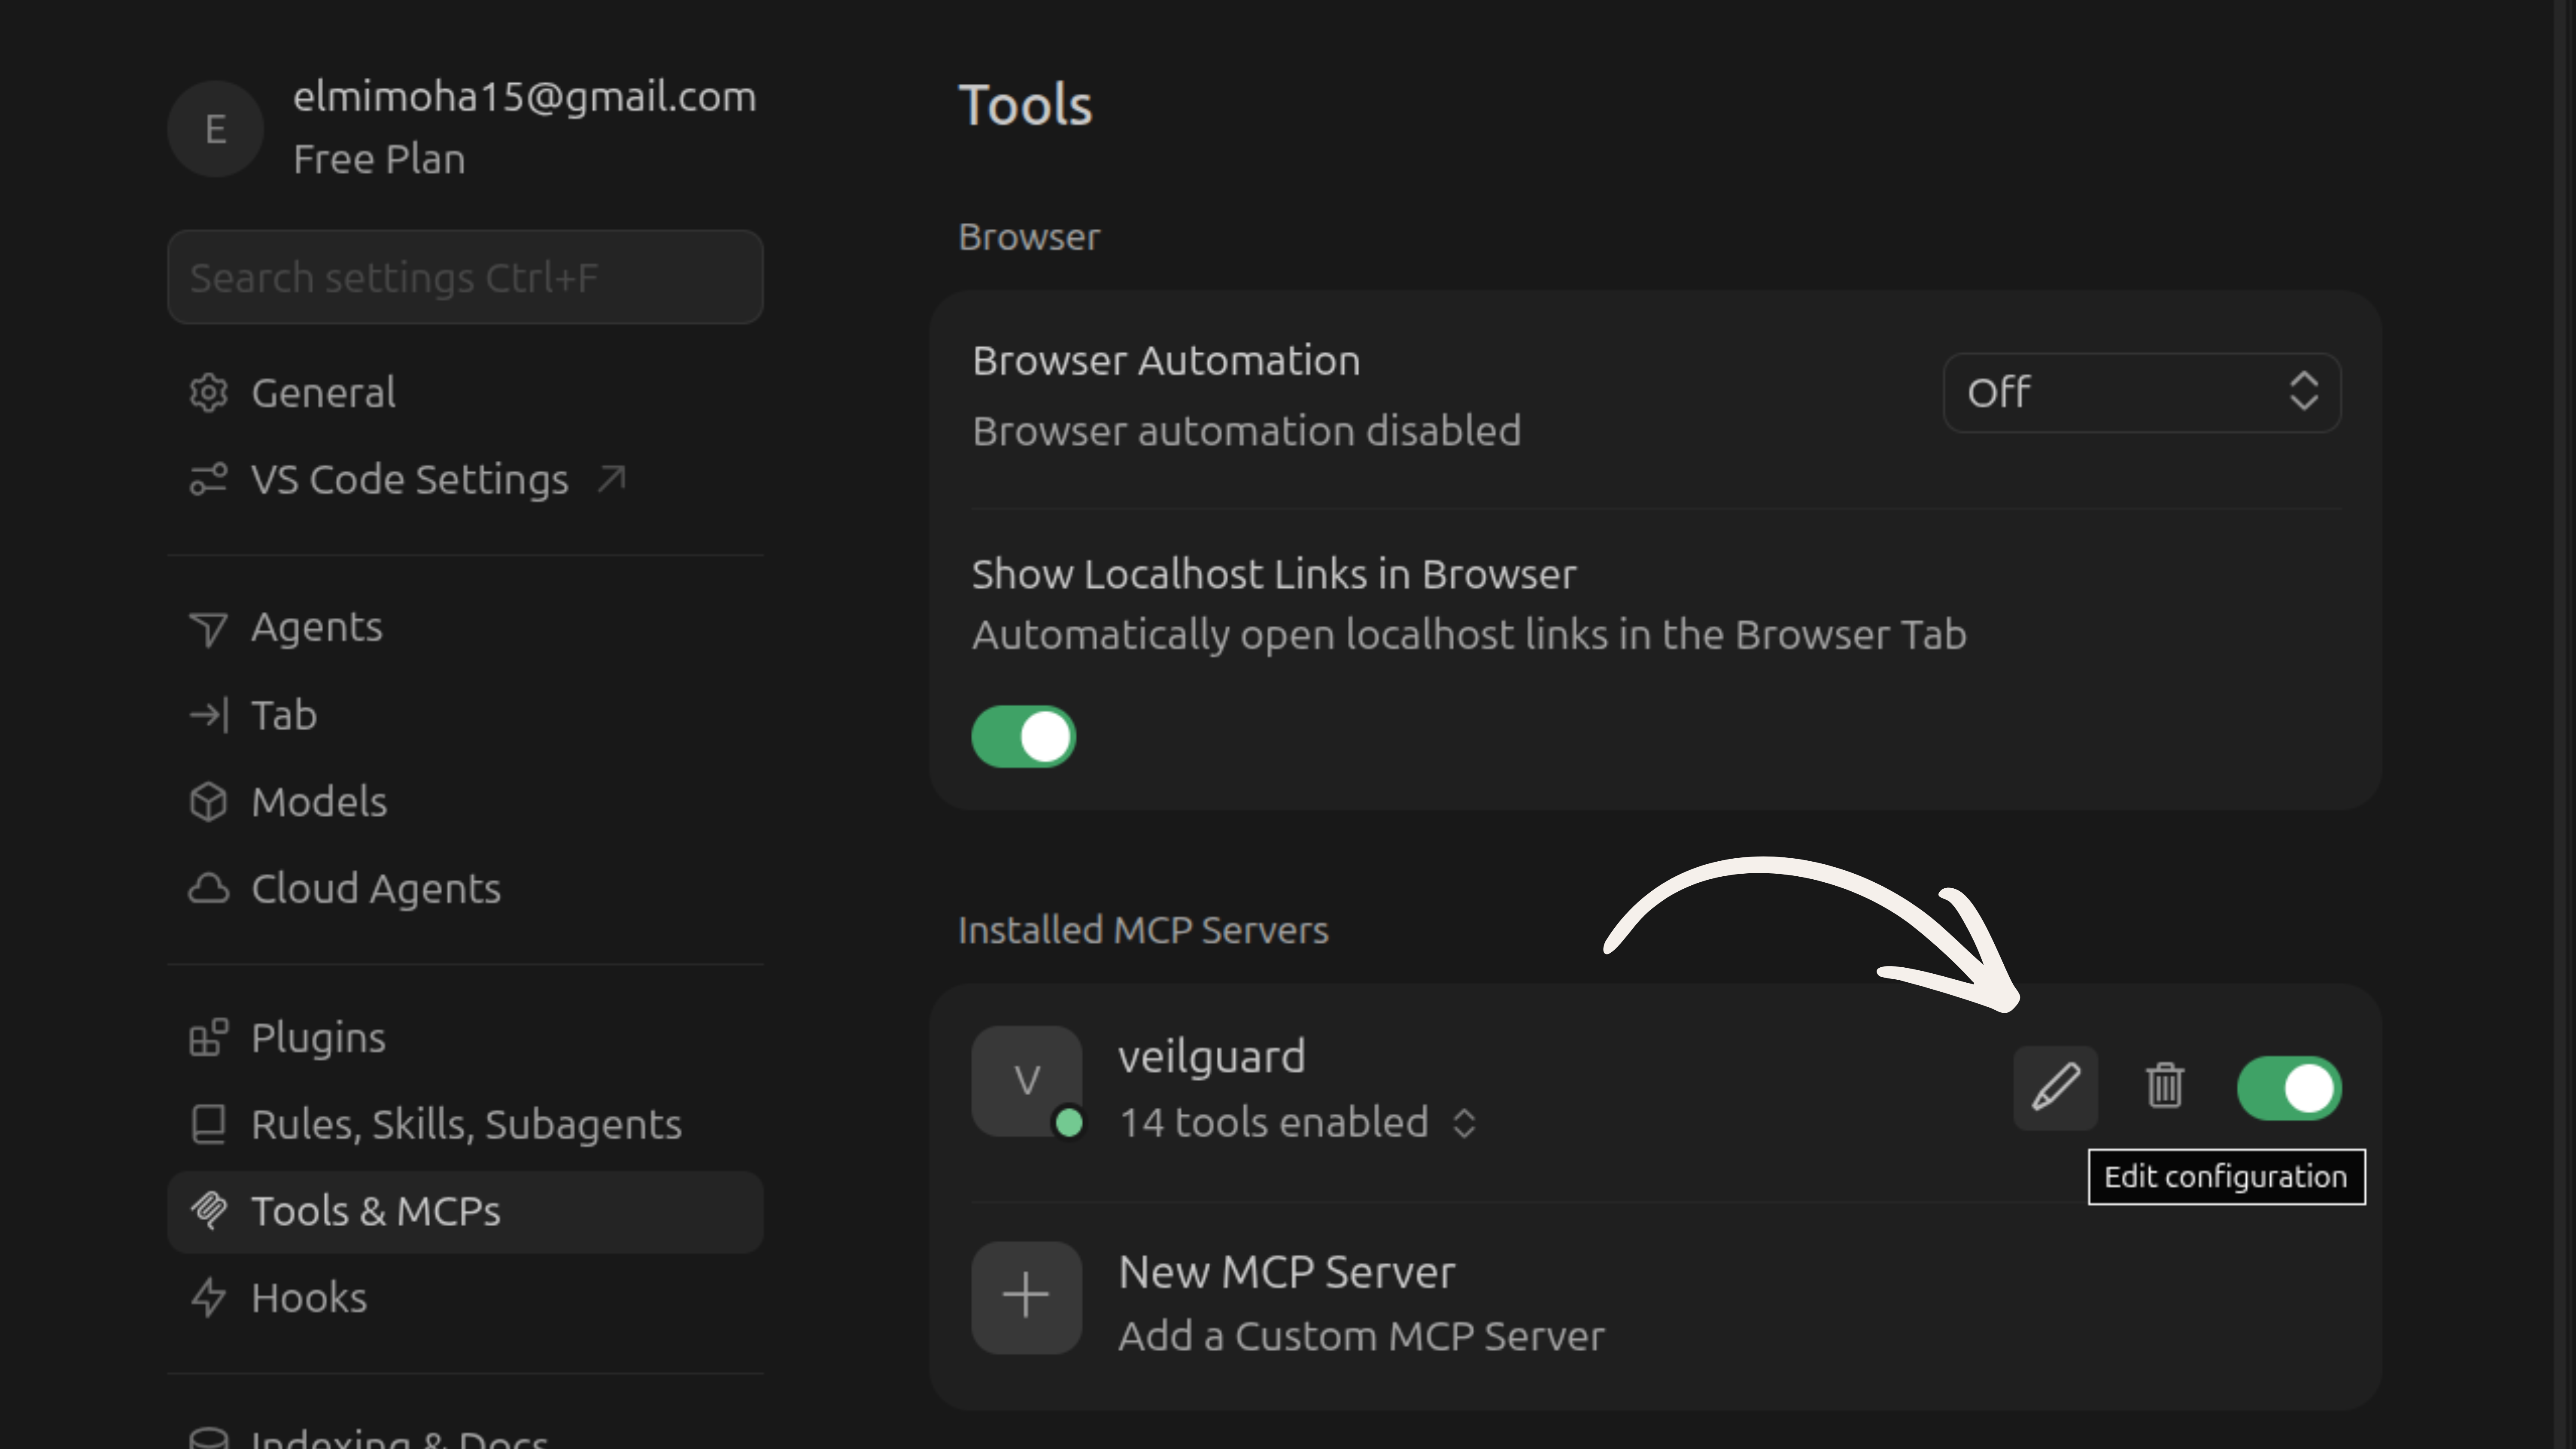This screenshot has width=2576, height=1449.
Task: Click the external link arrow beside VS Code Settings
Action: [x=611, y=479]
